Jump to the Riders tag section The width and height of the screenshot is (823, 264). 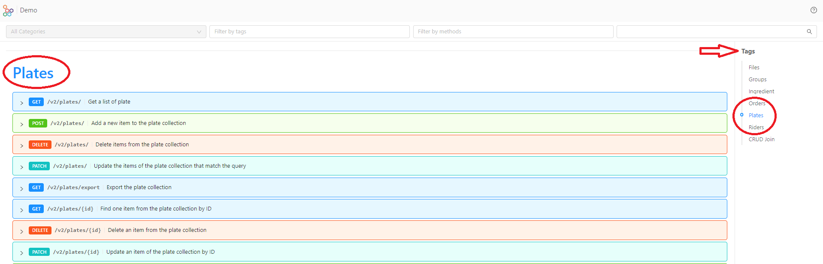(x=756, y=128)
